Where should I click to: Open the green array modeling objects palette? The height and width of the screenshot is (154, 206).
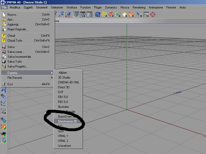click(118, 14)
